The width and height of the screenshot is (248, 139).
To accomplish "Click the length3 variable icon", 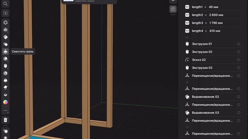I will pyautogui.click(x=187, y=23).
